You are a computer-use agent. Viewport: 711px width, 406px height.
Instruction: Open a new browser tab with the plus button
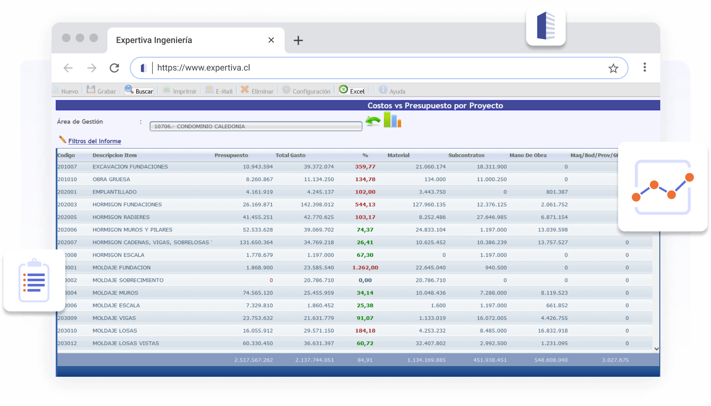(298, 40)
